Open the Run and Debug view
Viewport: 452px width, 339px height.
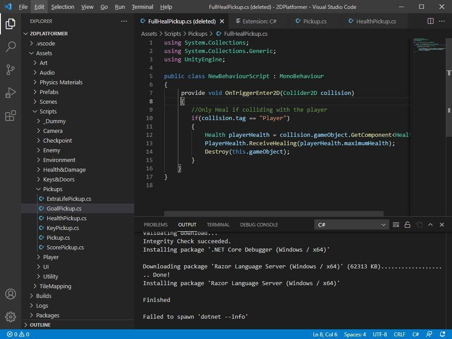(x=11, y=93)
